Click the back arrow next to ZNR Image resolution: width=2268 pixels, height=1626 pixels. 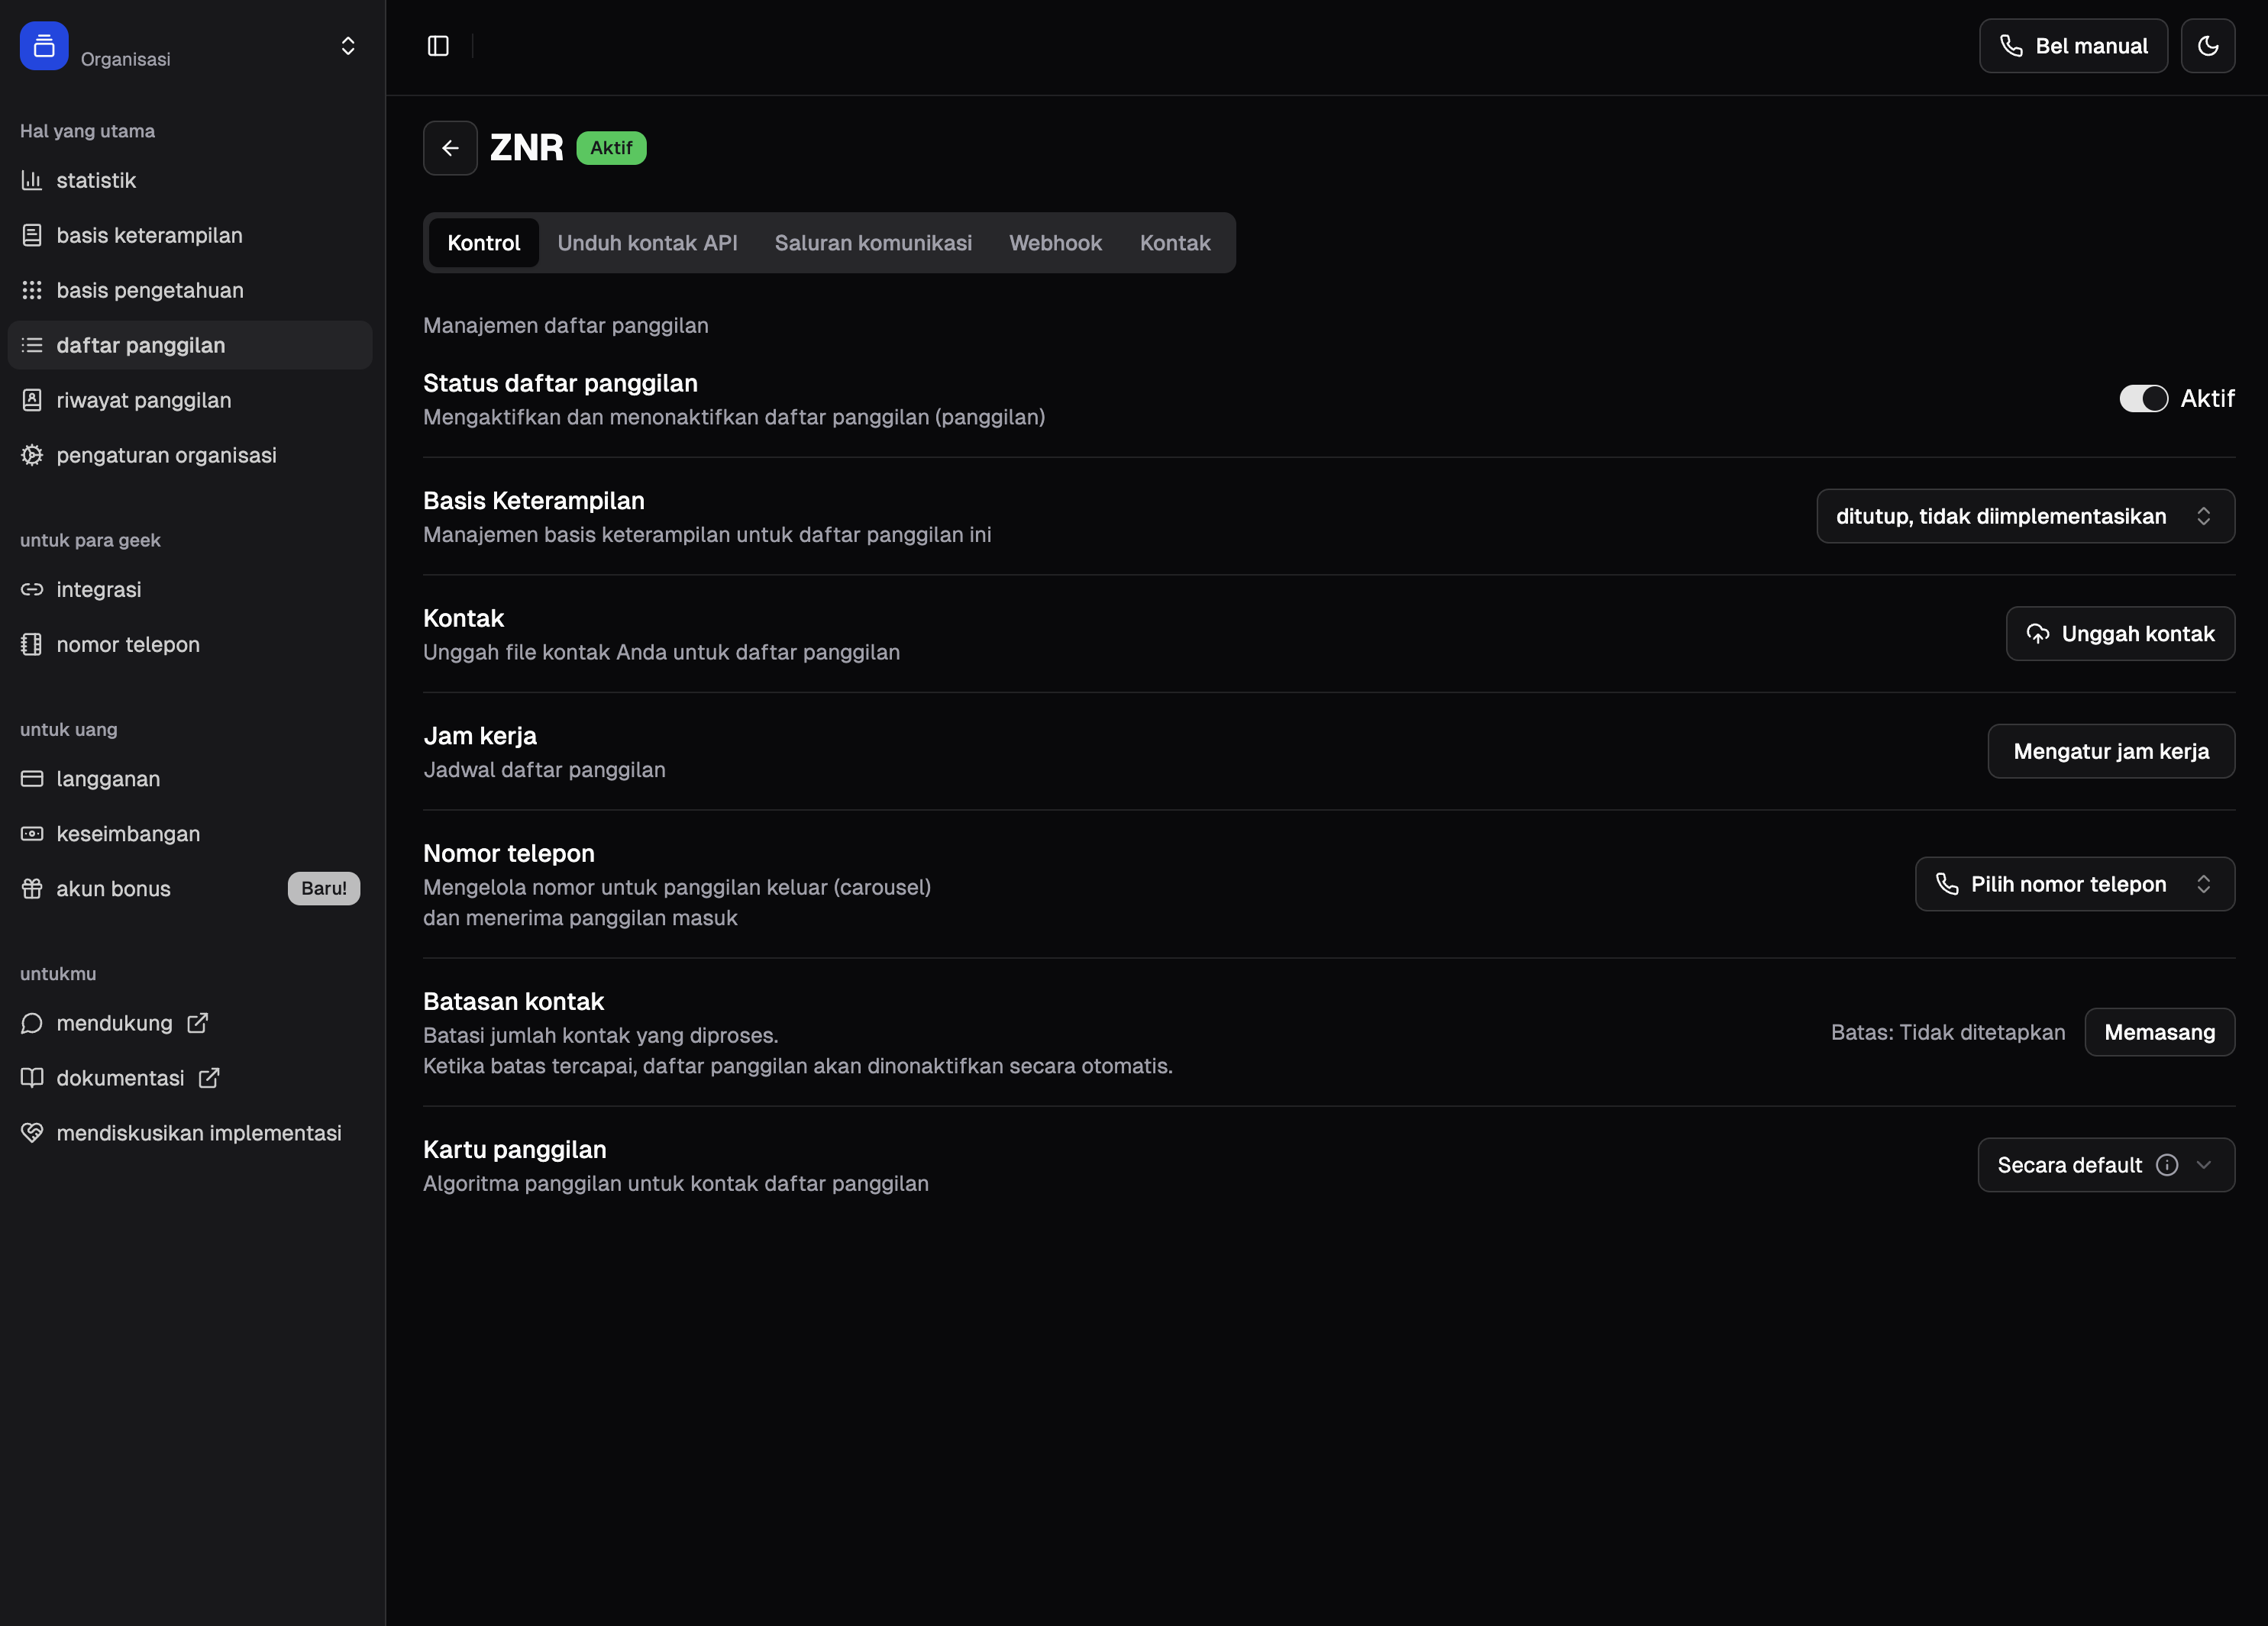point(450,148)
